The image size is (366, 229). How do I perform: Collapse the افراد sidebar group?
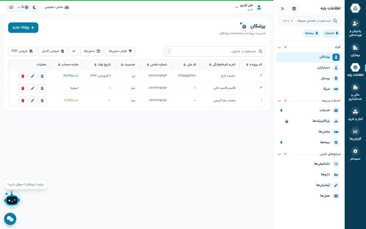point(279,47)
